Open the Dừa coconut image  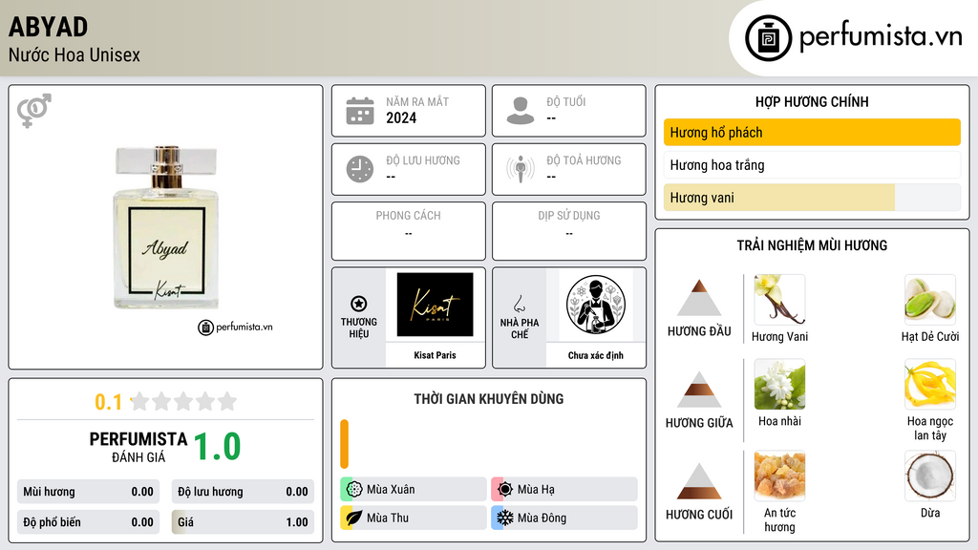(930, 476)
